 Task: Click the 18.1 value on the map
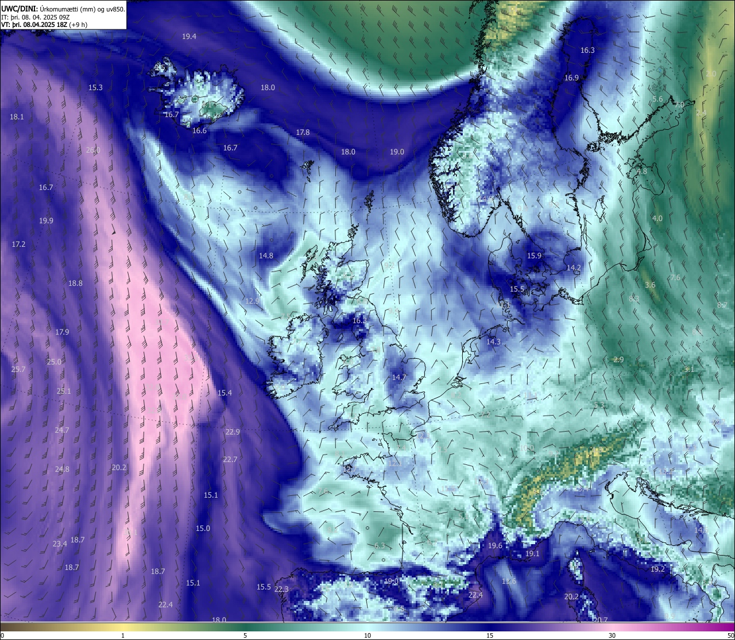click(17, 117)
